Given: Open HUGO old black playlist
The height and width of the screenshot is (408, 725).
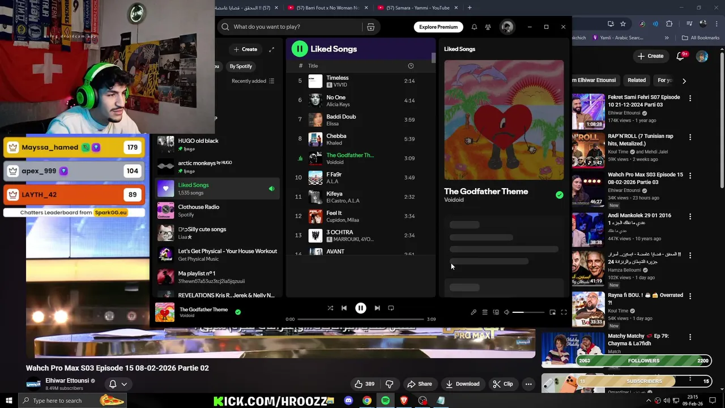Looking at the screenshot, I should pos(217,144).
